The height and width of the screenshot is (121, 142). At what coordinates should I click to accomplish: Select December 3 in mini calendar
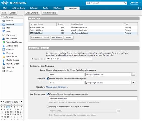coord(8,107)
